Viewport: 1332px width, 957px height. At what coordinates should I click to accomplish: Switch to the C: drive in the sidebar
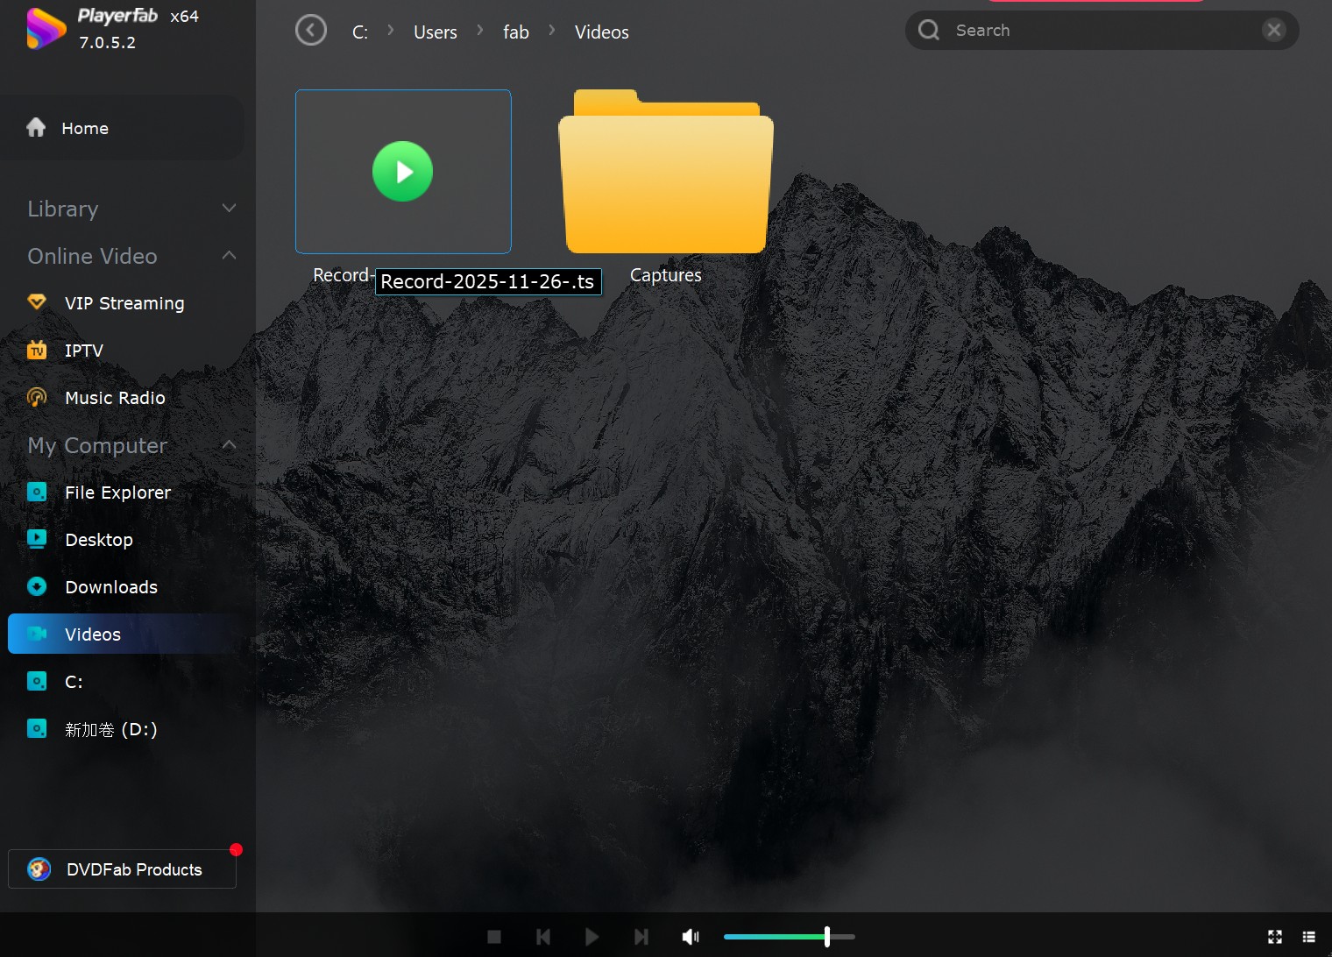[x=74, y=681]
